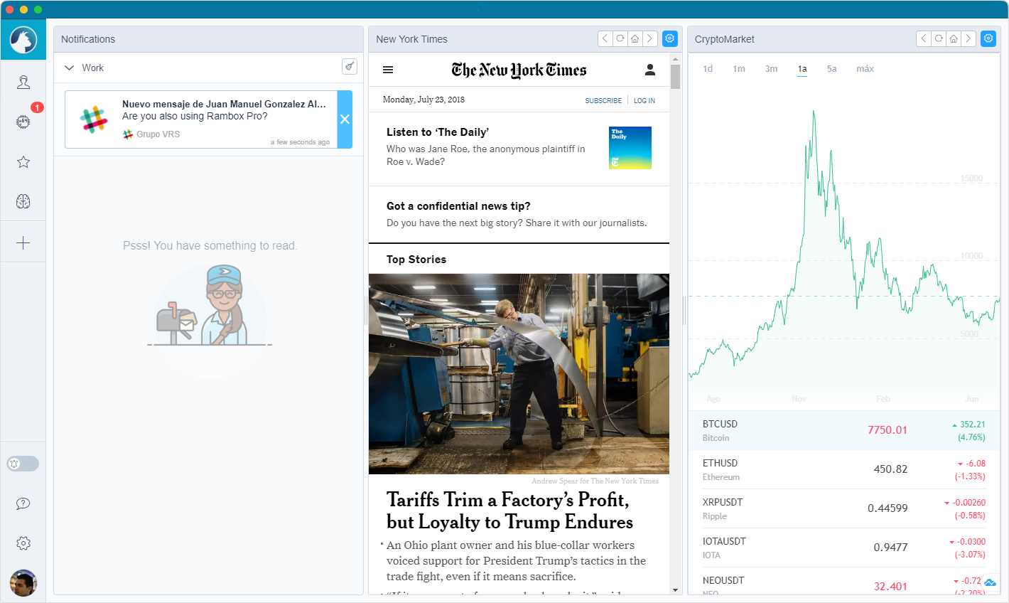
Task: Open CryptoMarket panel settings gear
Action: coord(988,38)
